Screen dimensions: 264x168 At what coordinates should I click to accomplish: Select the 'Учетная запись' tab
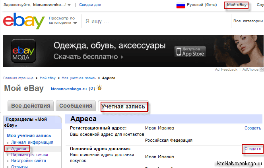[x=123, y=106]
